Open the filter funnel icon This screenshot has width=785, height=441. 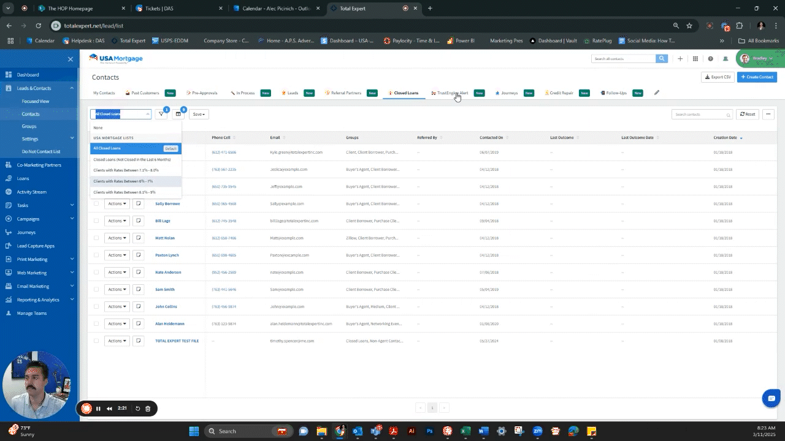coord(161,114)
